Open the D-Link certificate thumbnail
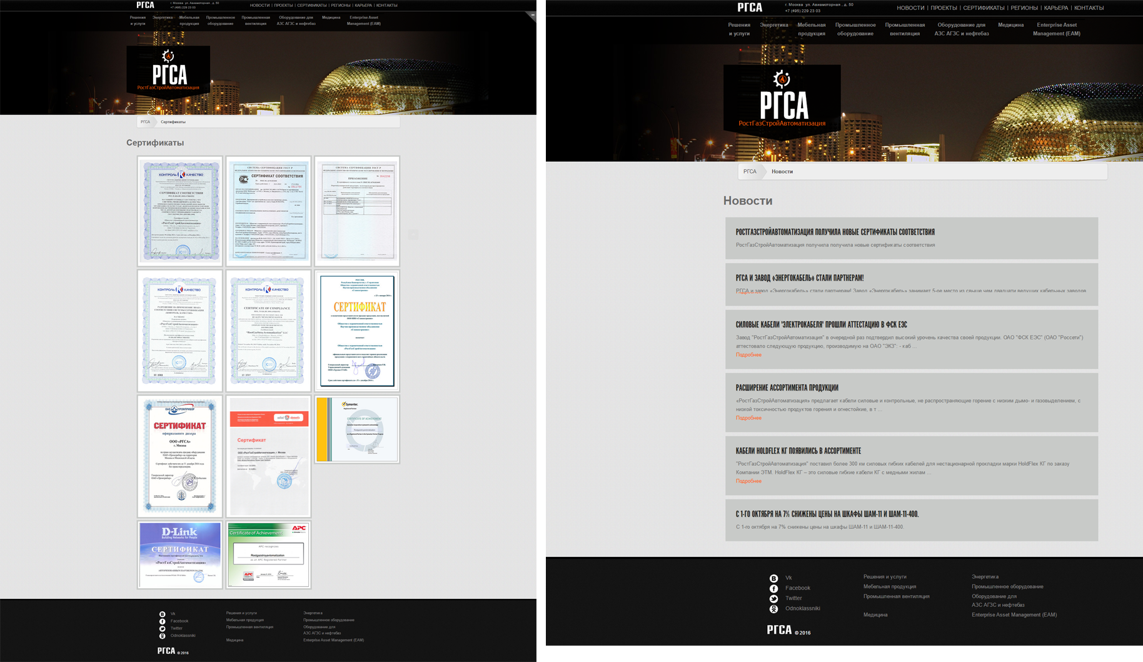 pos(180,555)
